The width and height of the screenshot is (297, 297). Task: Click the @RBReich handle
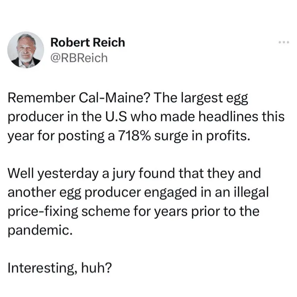click(79, 58)
